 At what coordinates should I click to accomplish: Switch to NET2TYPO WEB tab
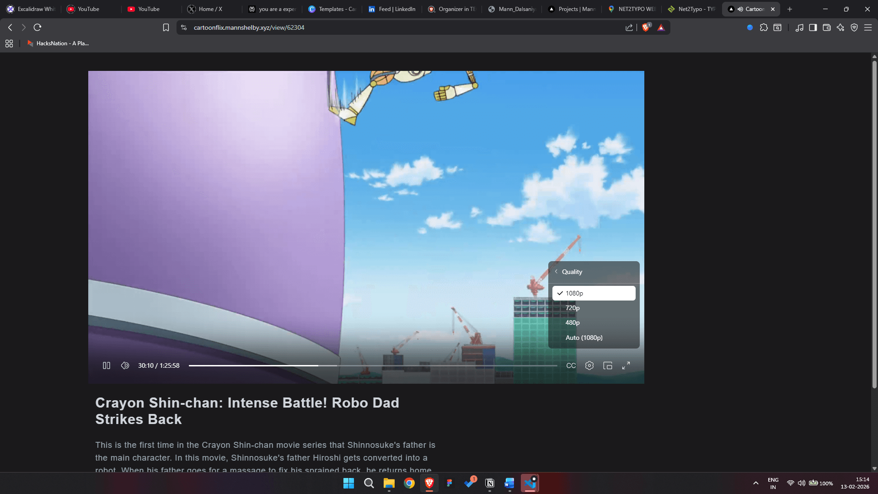click(632, 9)
